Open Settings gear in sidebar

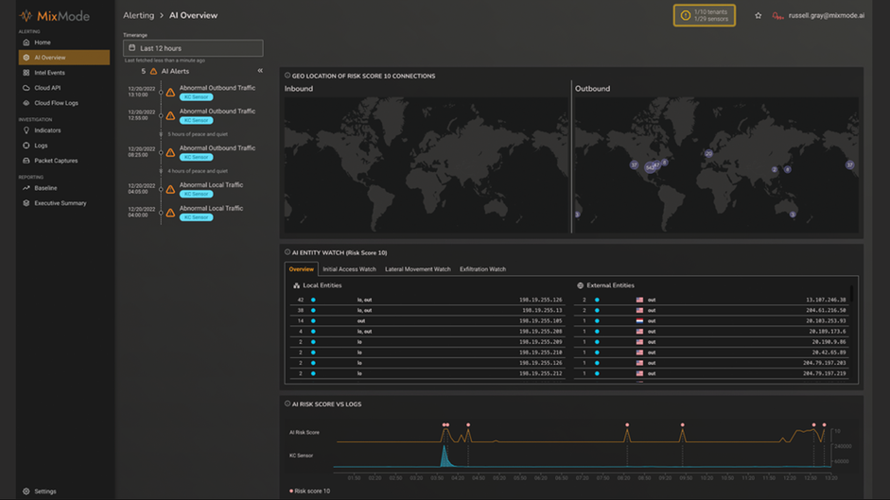click(x=26, y=491)
